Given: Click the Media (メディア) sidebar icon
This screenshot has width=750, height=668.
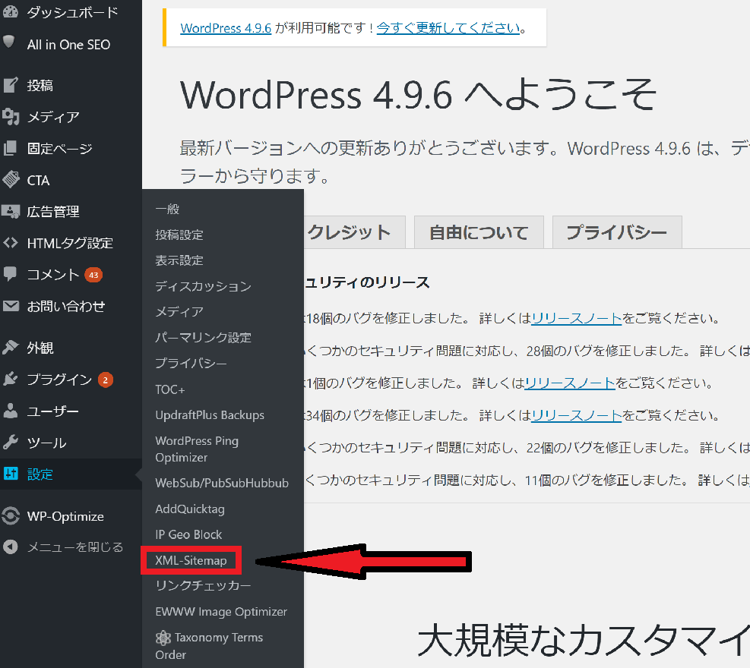Looking at the screenshot, I should [x=11, y=117].
